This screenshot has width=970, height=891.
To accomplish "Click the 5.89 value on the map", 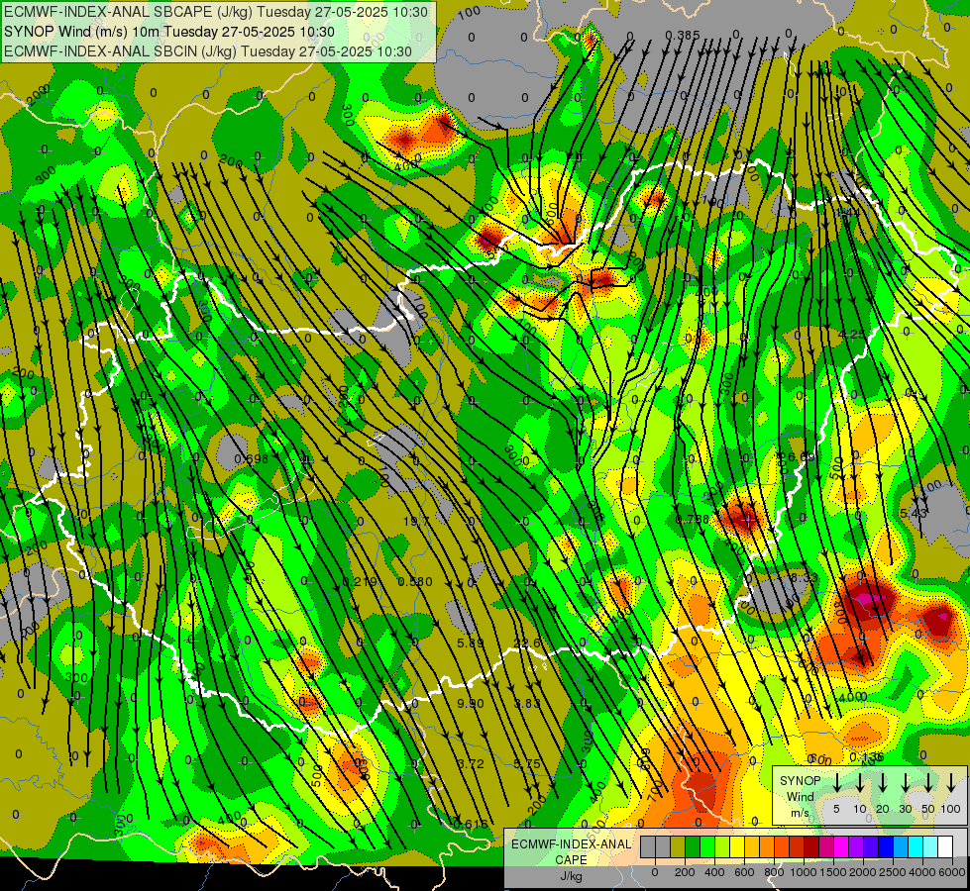I will point(471,643).
